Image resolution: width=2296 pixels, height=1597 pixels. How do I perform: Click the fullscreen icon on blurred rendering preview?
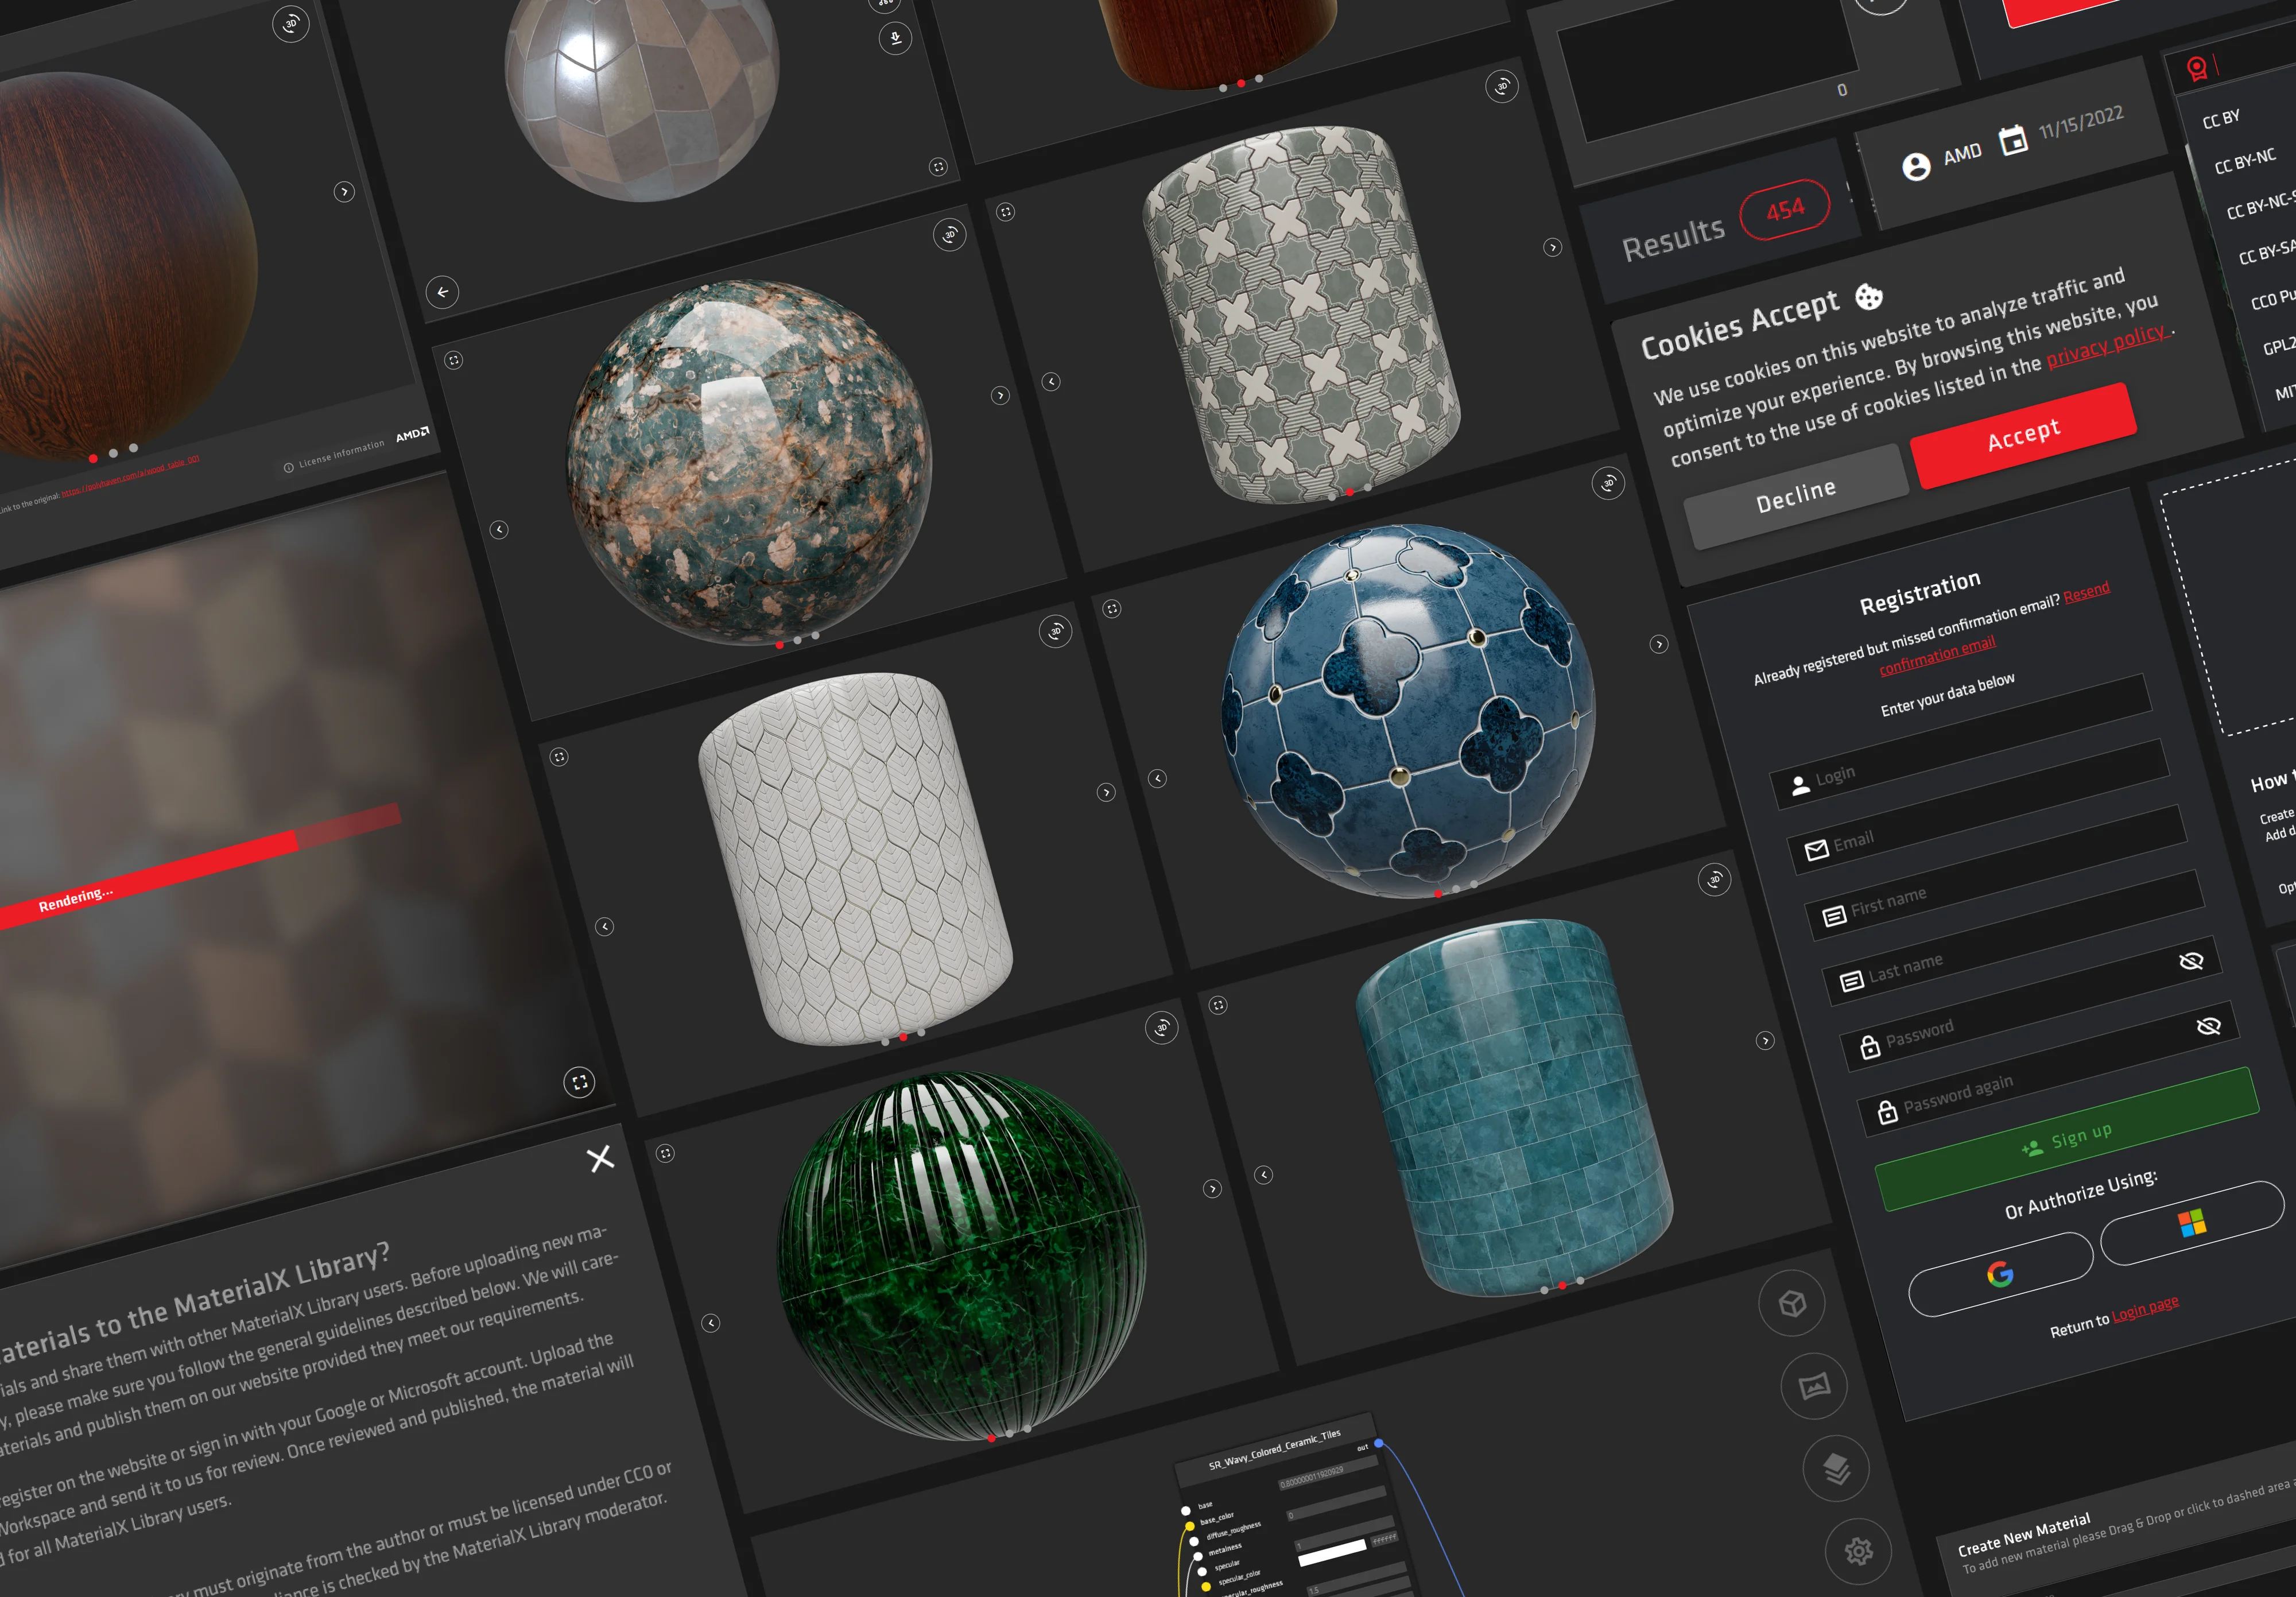[579, 1082]
